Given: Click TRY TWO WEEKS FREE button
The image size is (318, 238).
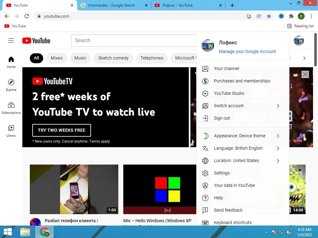Looking at the screenshot, I should pyautogui.click(x=61, y=130).
